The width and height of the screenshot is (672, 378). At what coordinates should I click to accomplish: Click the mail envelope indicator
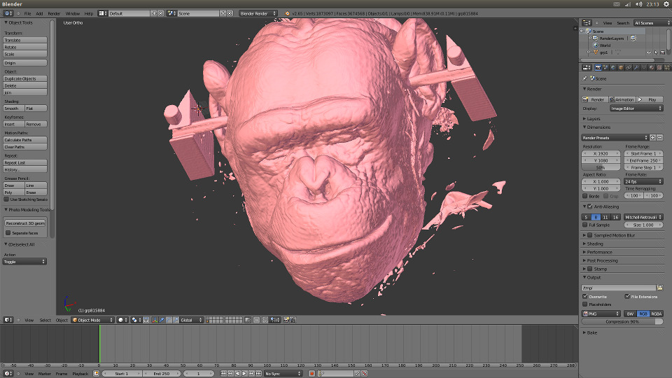tap(616, 4)
